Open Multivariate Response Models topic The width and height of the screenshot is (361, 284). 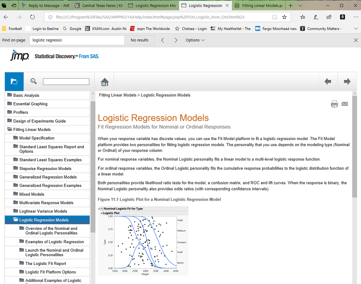point(47,203)
